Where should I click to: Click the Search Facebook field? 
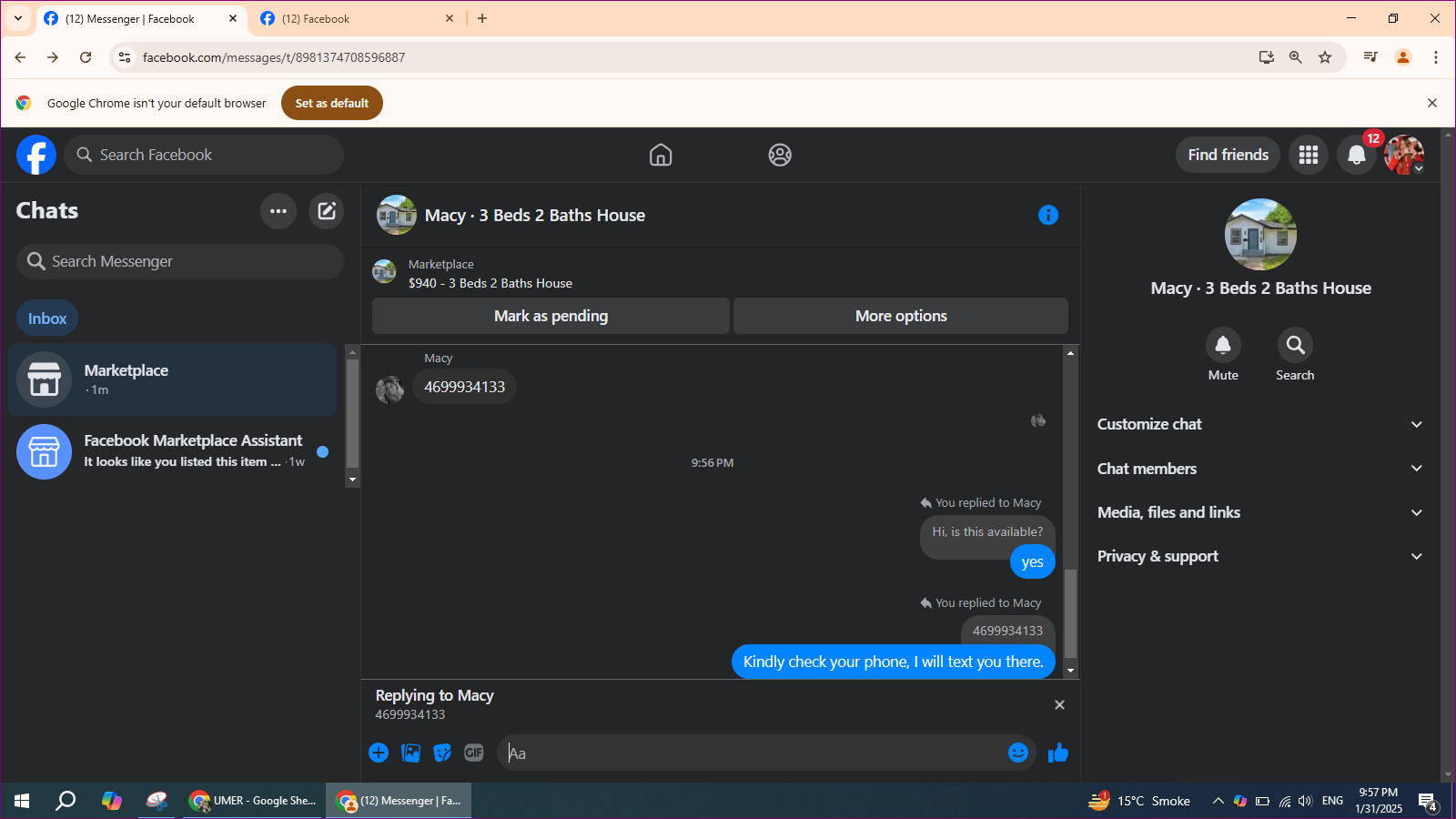(x=204, y=155)
